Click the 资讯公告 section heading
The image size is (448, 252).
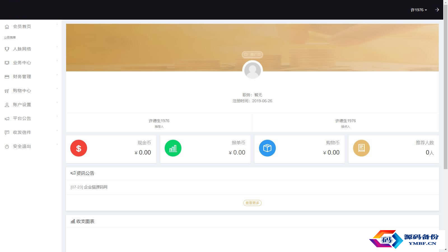click(x=85, y=173)
